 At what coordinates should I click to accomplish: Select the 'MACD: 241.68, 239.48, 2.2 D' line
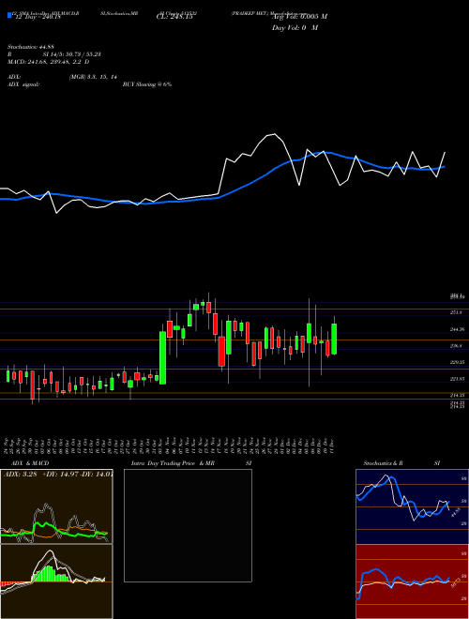48,62
